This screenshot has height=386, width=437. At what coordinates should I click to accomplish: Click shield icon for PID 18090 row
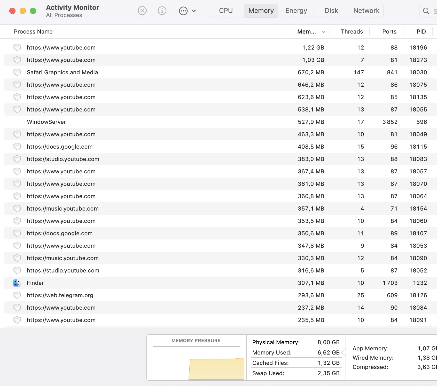tap(17, 258)
